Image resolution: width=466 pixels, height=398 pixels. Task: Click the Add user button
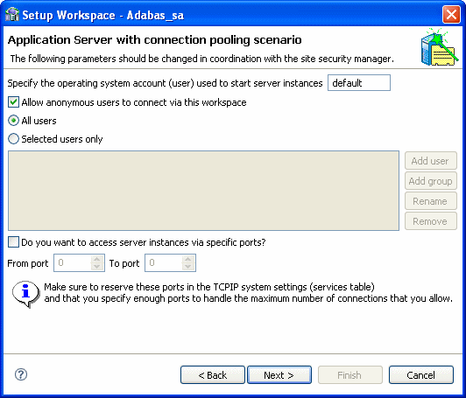(431, 161)
